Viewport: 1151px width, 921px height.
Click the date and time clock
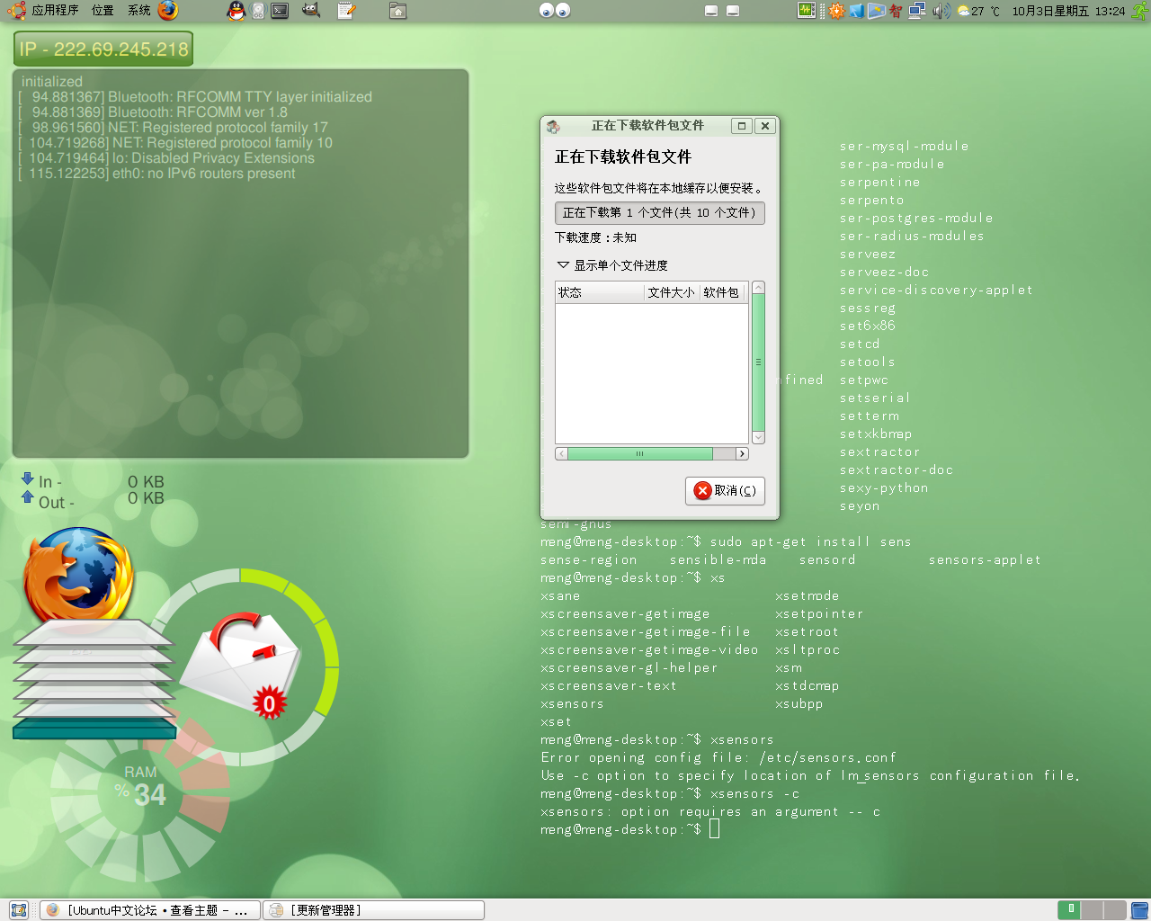tap(1068, 11)
